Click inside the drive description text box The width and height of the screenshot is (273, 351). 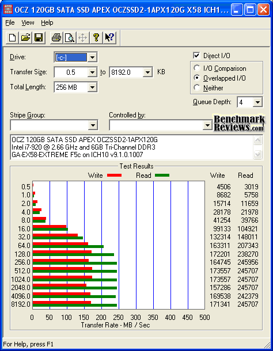132,147
